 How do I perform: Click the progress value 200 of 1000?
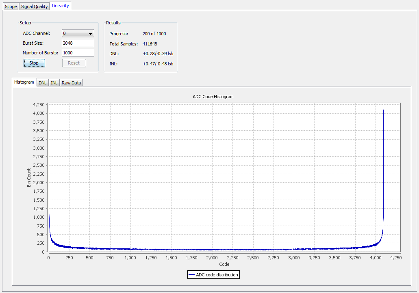(154, 34)
